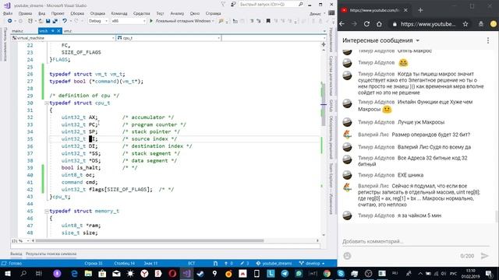Expand the Интересные сообщения chat filter
499x280 pixels.
pyautogui.click(x=381, y=40)
